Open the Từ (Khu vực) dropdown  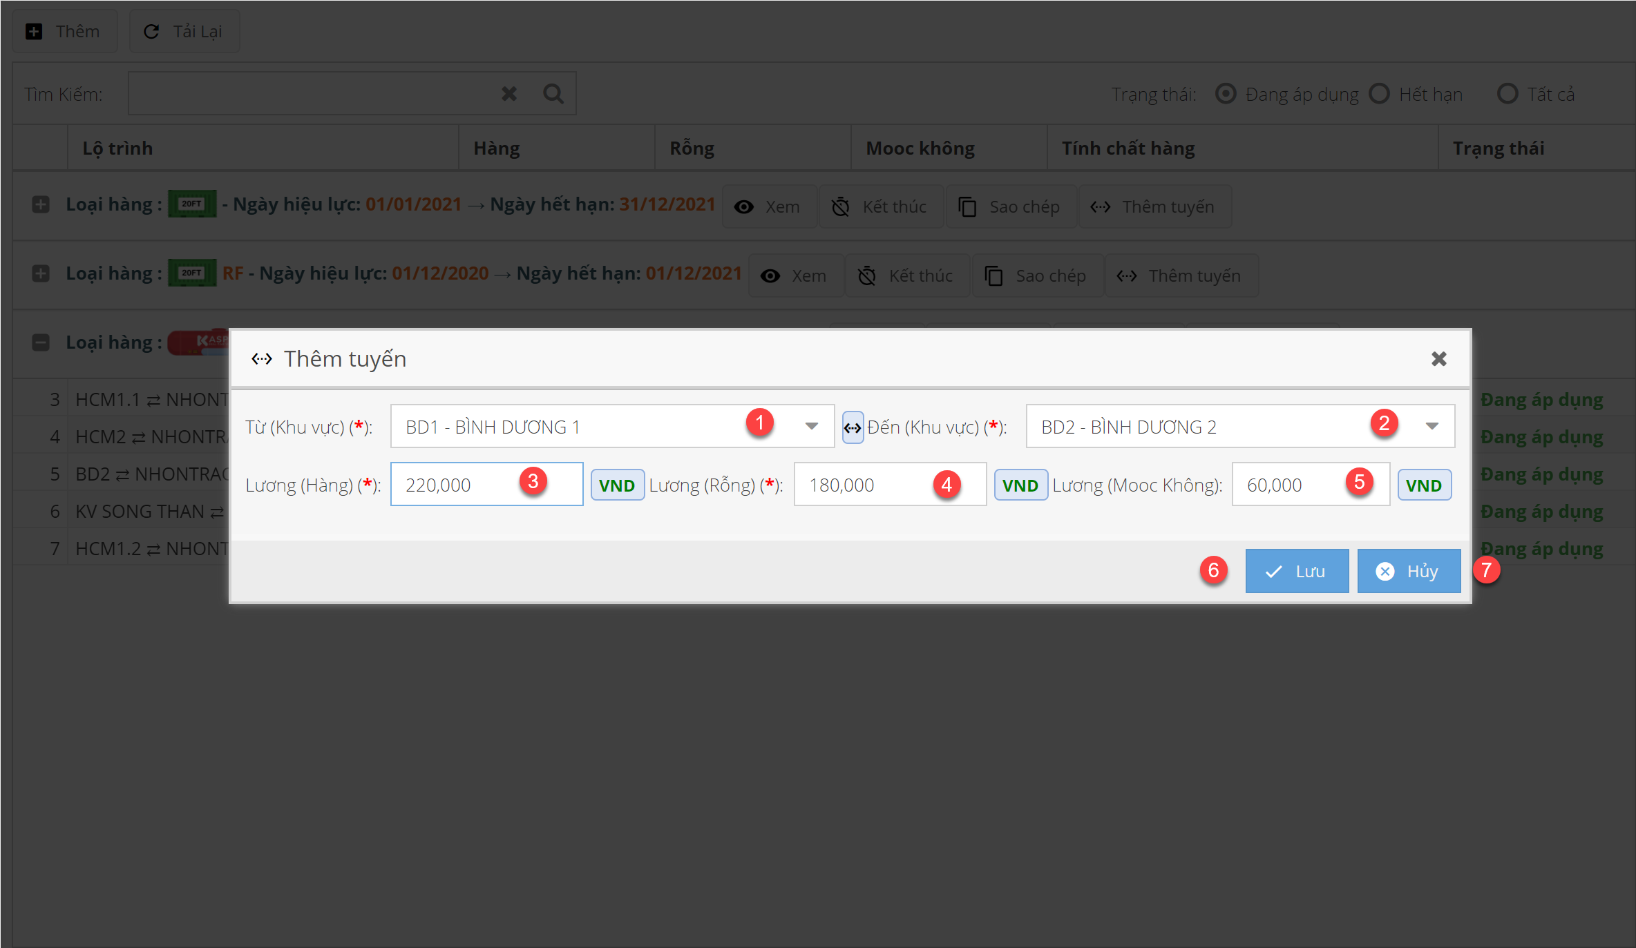point(811,427)
